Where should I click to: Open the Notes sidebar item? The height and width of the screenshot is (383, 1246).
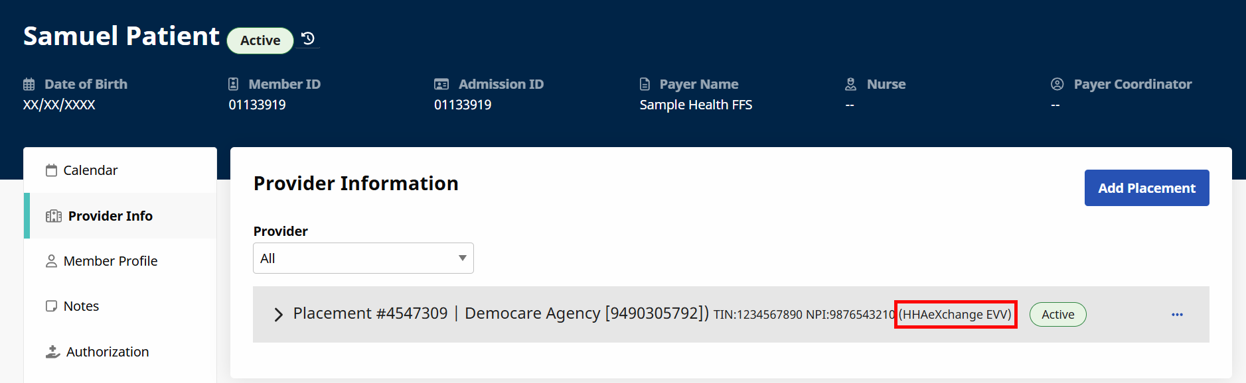[x=81, y=306]
